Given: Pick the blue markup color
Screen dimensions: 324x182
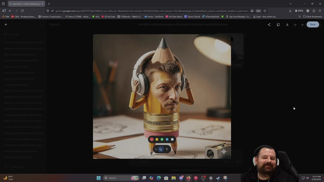Looking at the screenshot, I should click(167, 139).
